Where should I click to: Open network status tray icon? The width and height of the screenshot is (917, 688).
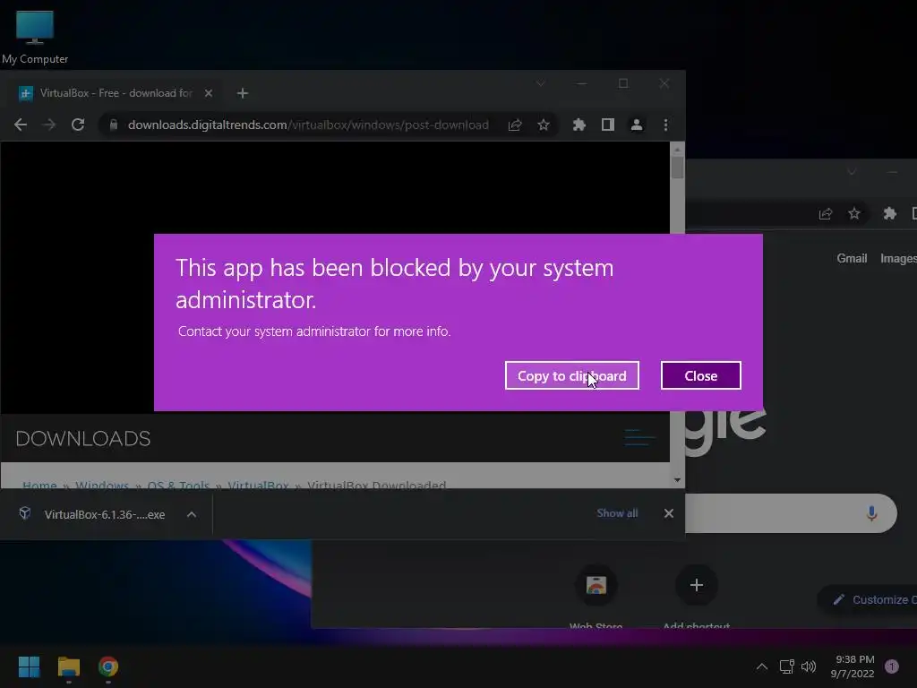pos(786,666)
